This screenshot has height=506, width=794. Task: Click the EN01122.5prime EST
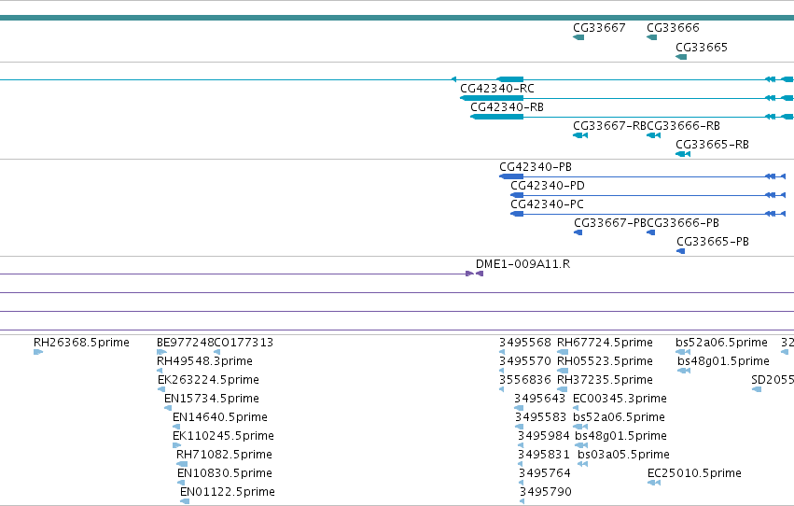[x=228, y=493]
